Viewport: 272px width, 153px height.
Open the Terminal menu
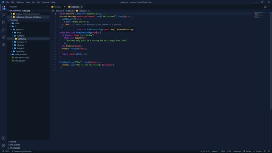(46, 2)
